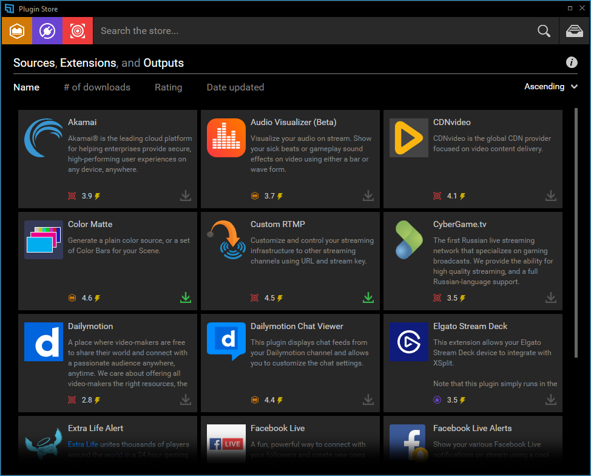Open the Akamai plugin title
Screen dimensions: 591x476
point(82,122)
